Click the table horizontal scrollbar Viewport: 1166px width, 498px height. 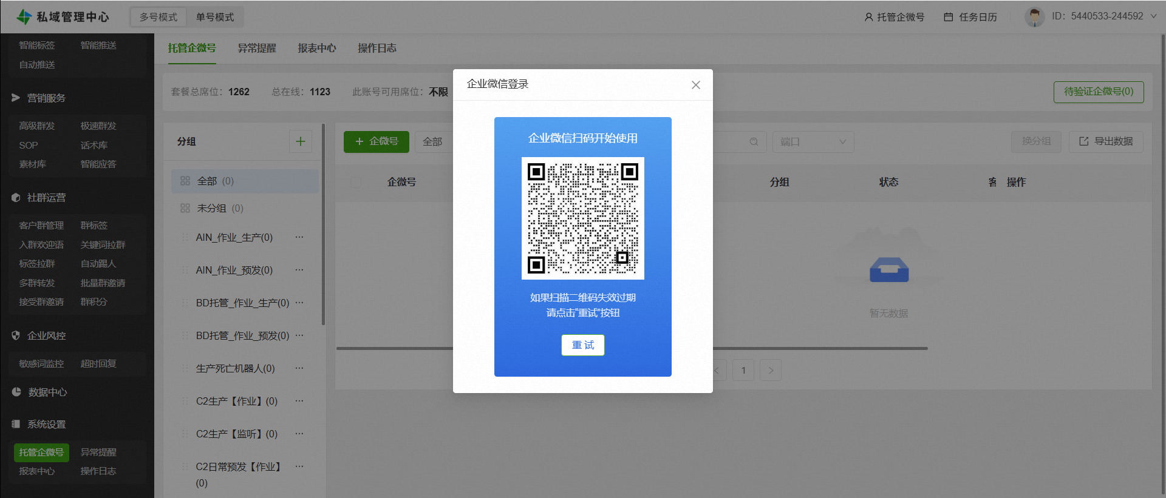[632, 348]
